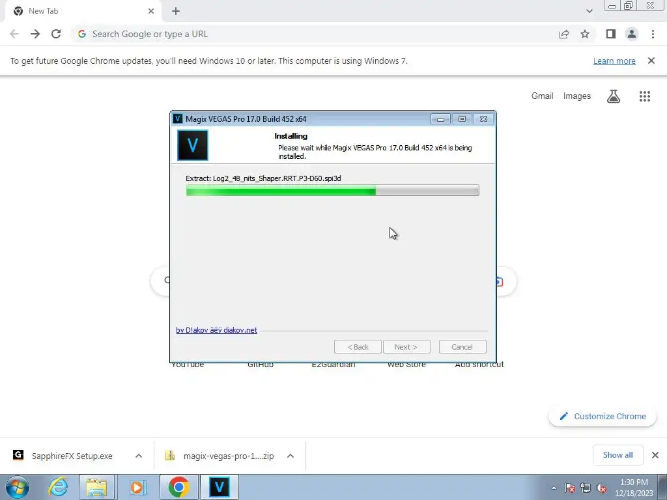Expand magix-vegas-pro zip download options
Viewport: 667px width, 500px height.
point(291,456)
